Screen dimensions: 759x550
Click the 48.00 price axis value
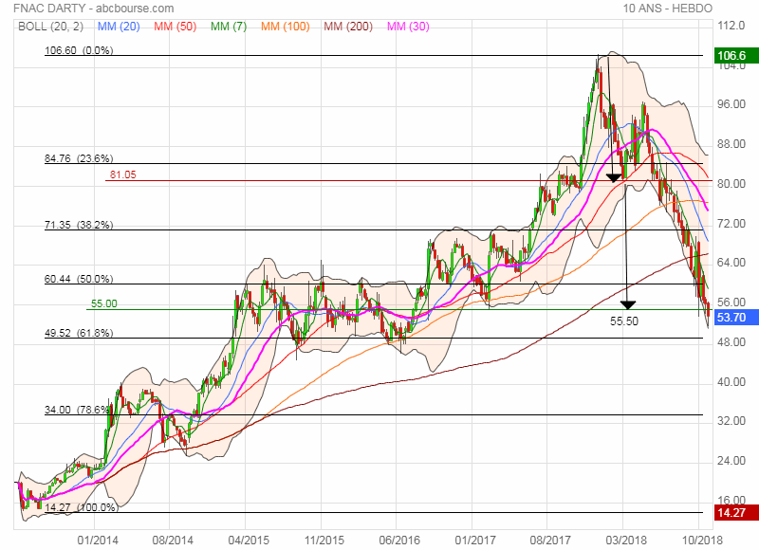(731, 342)
